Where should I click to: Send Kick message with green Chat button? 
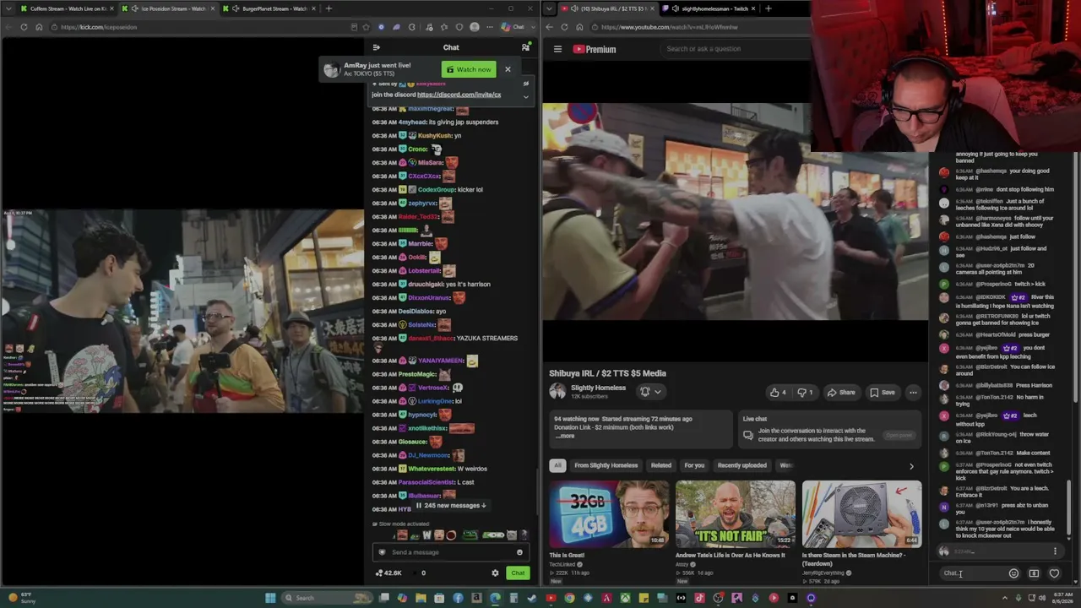pyautogui.click(x=518, y=573)
